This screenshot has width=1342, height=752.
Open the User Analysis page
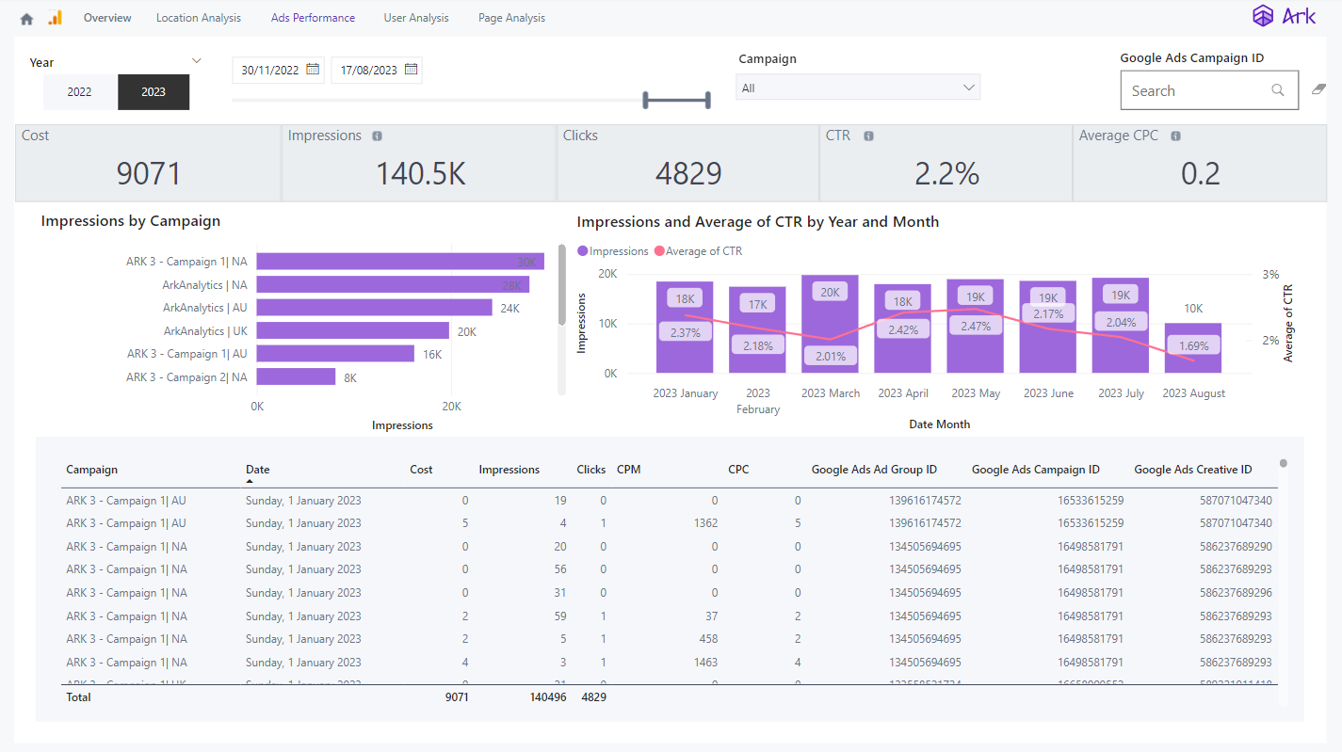point(415,17)
